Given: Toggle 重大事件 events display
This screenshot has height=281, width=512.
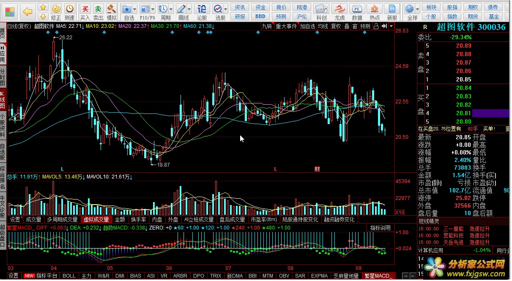Looking at the screenshot, I should (x=286, y=26).
